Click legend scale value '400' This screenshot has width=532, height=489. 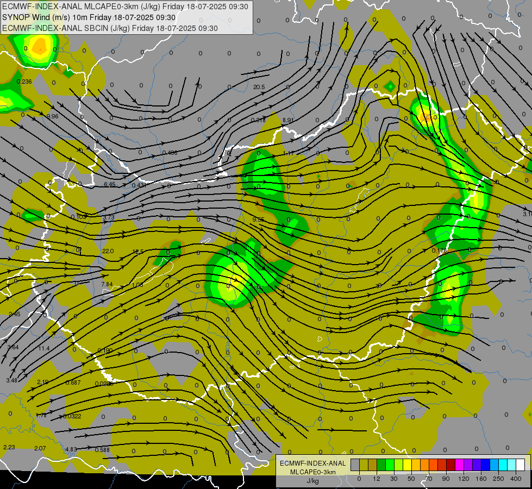coord(516,479)
